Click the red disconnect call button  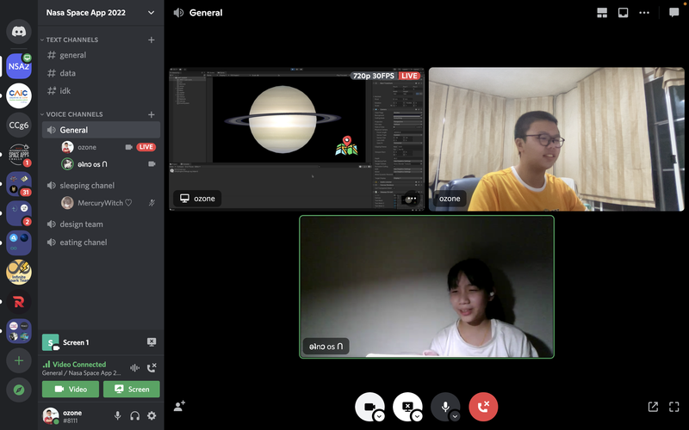click(x=483, y=407)
